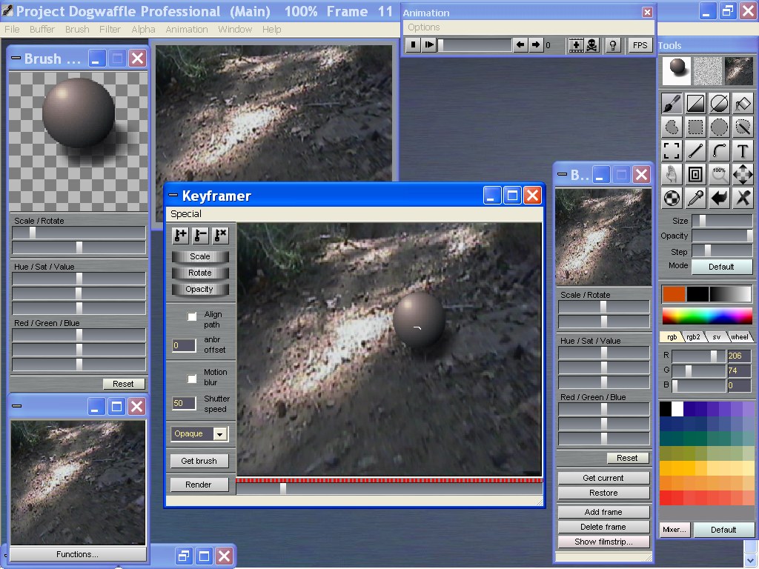The width and height of the screenshot is (759, 569).
Task: Open the palette Default dropdown below swatches
Action: click(x=723, y=530)
